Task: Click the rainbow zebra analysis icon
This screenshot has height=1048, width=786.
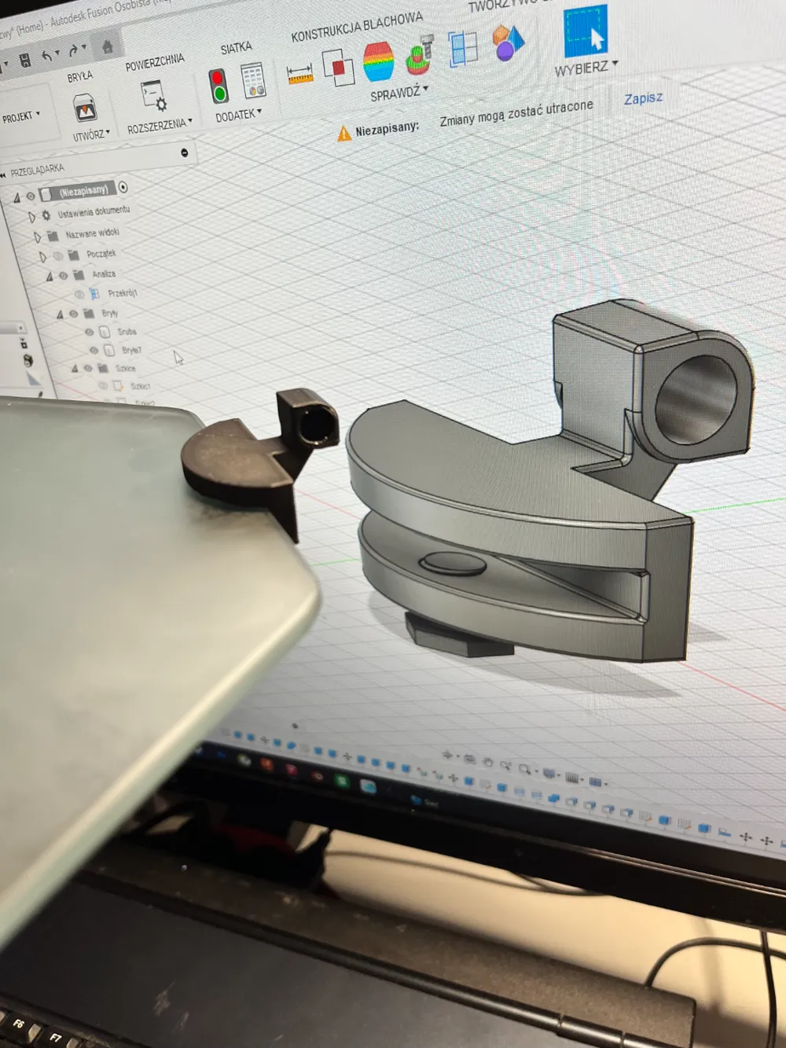Action: [379, 63]
